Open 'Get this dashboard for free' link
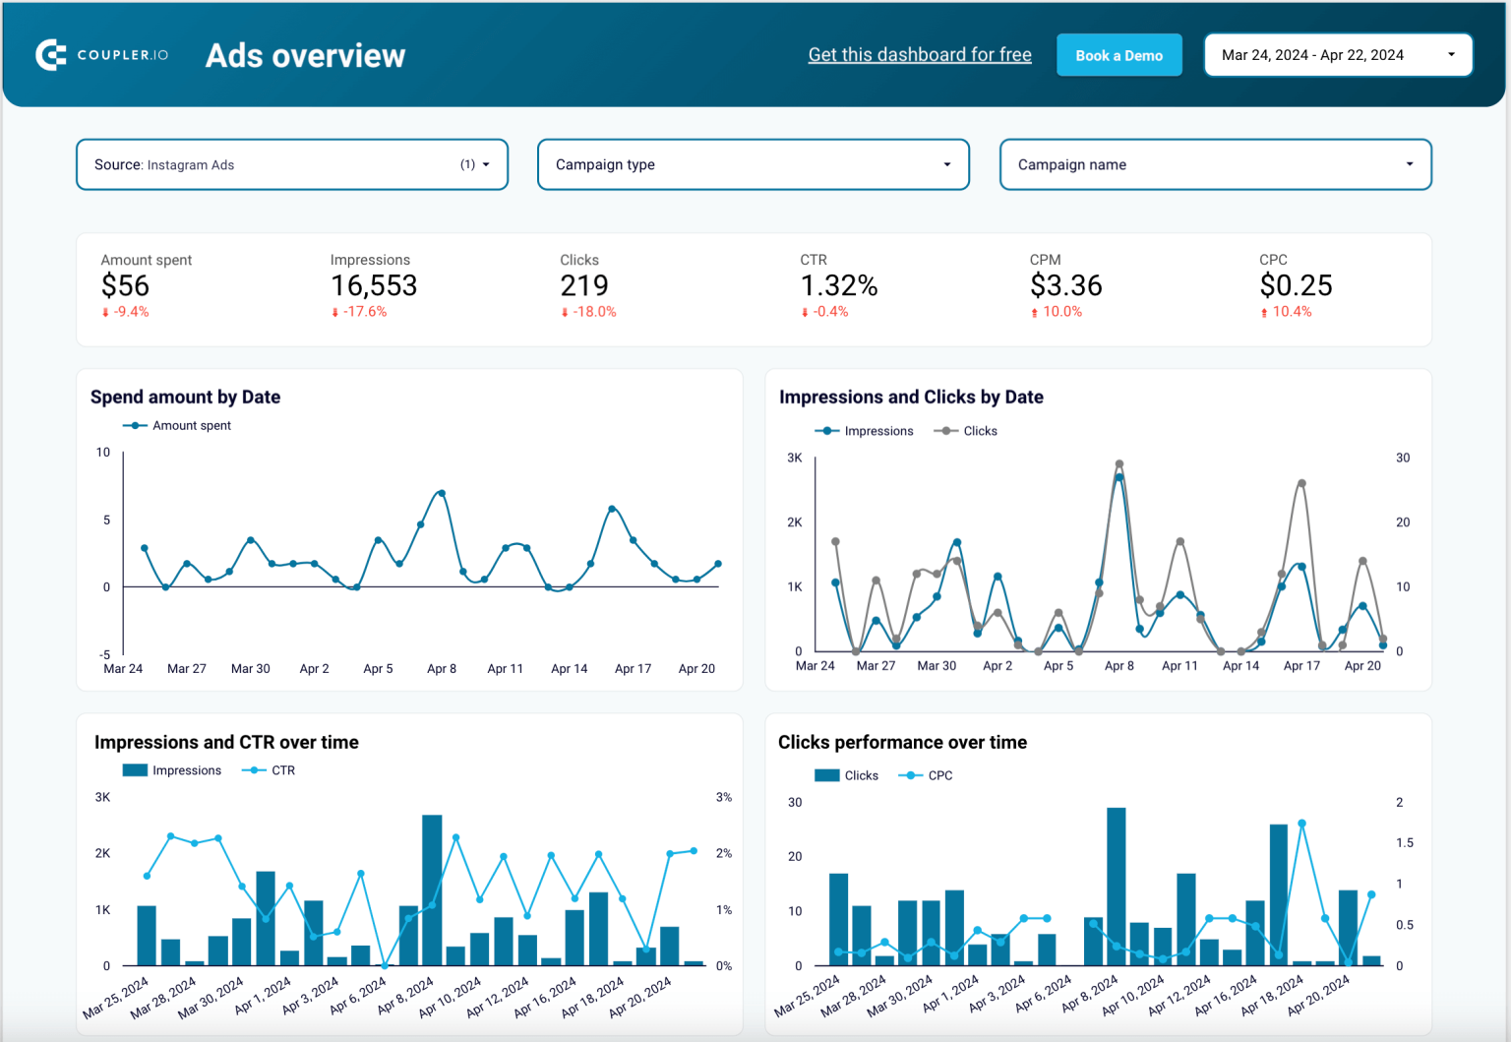The height and width of the screenshot is (1042, 1511). pos(920,54)
